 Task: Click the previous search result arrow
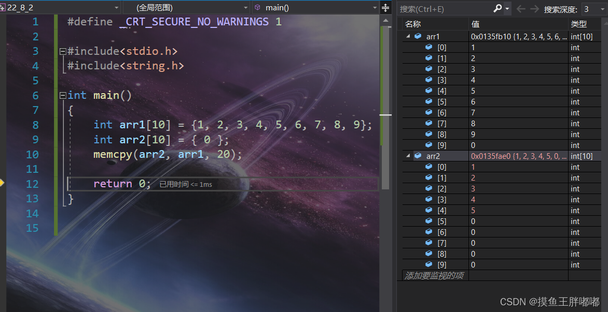tap(521, 8)
